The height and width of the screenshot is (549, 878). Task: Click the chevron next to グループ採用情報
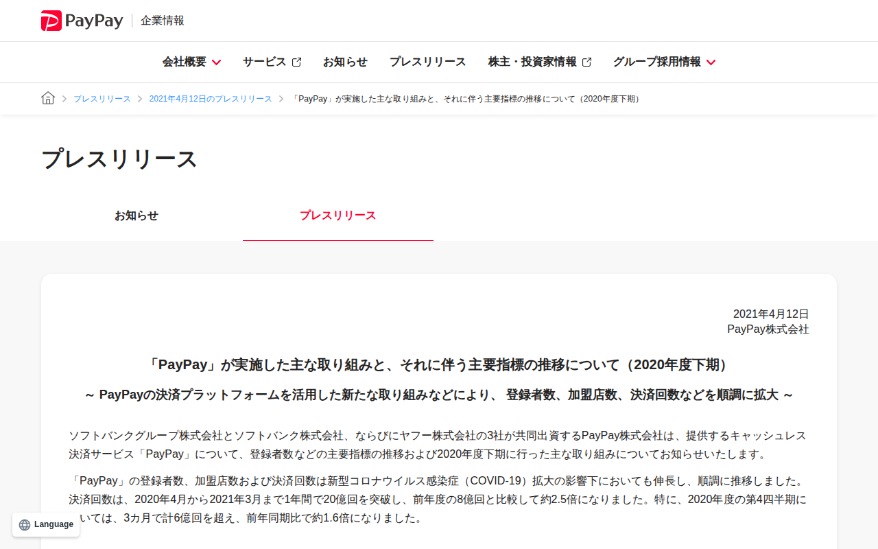coord(711,62)
